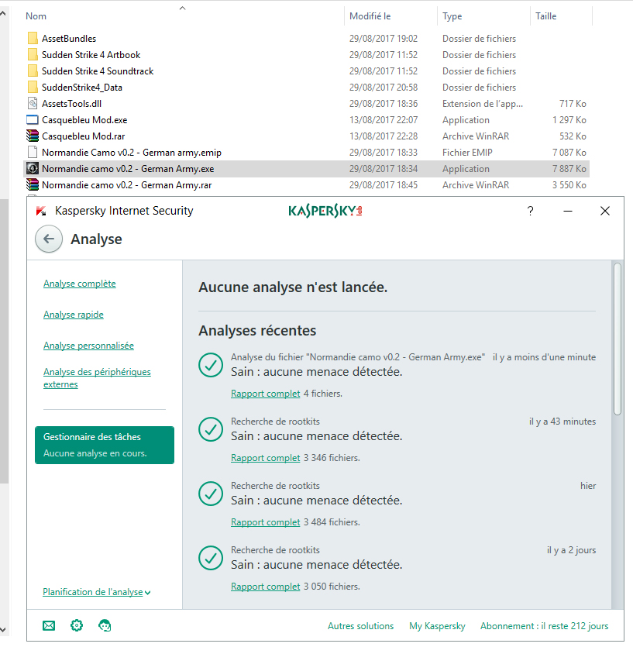Viewport: 633px width, 647px height.
Task: Click Sudden Strike 4 Artbook folder icon
Action: (33, 54)
